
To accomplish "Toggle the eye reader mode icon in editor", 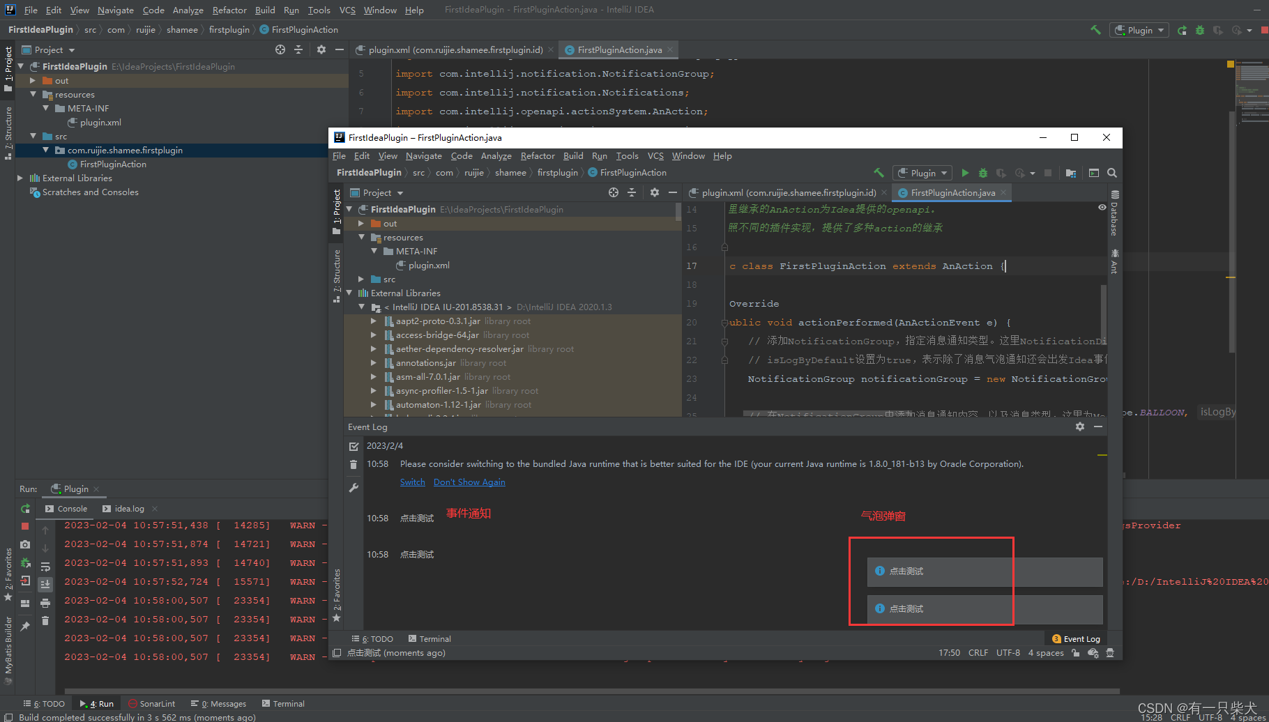I will click(x=1102, y=208).
